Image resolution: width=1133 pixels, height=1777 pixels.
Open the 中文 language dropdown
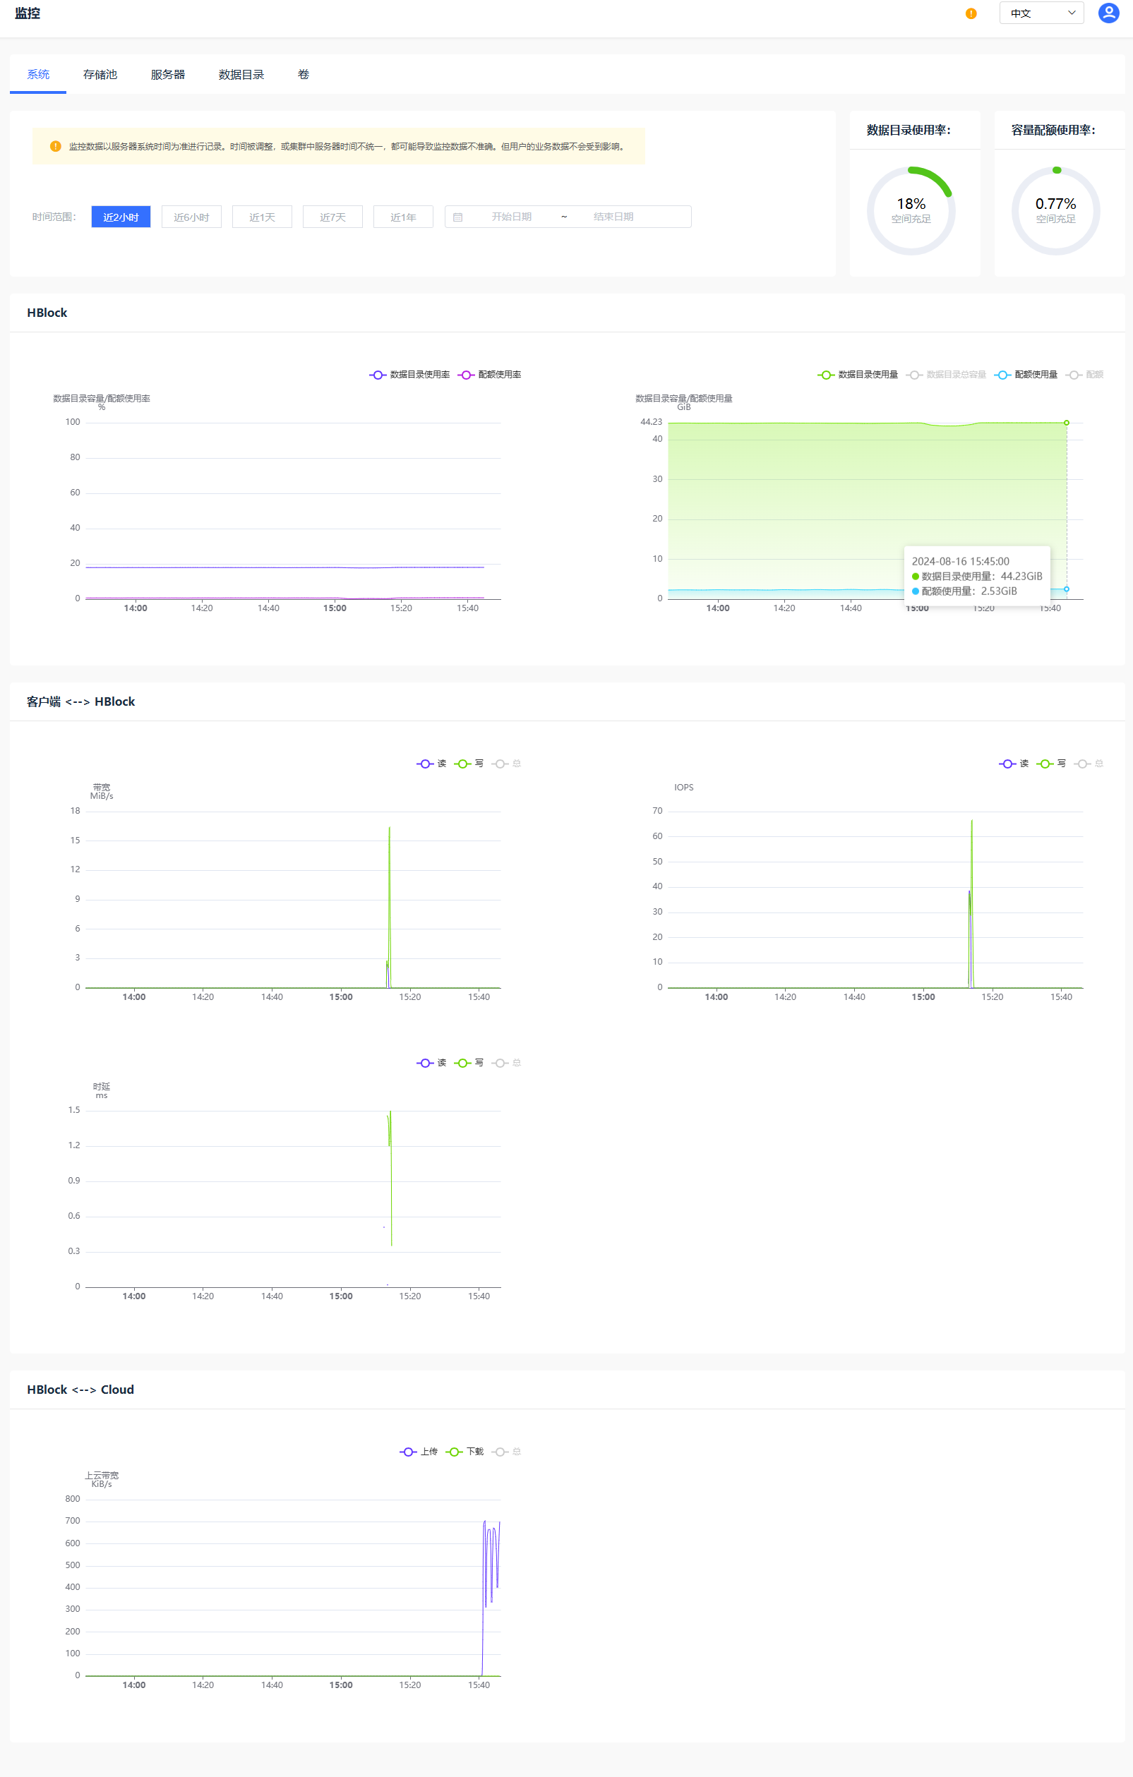[x=1041, y=13]
